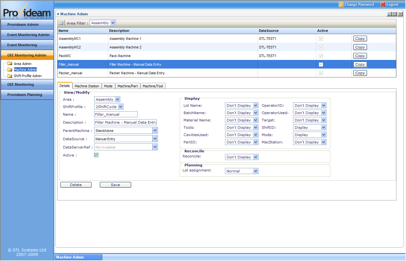Click the Area Admin folder icon

click(x=10, y=64)
